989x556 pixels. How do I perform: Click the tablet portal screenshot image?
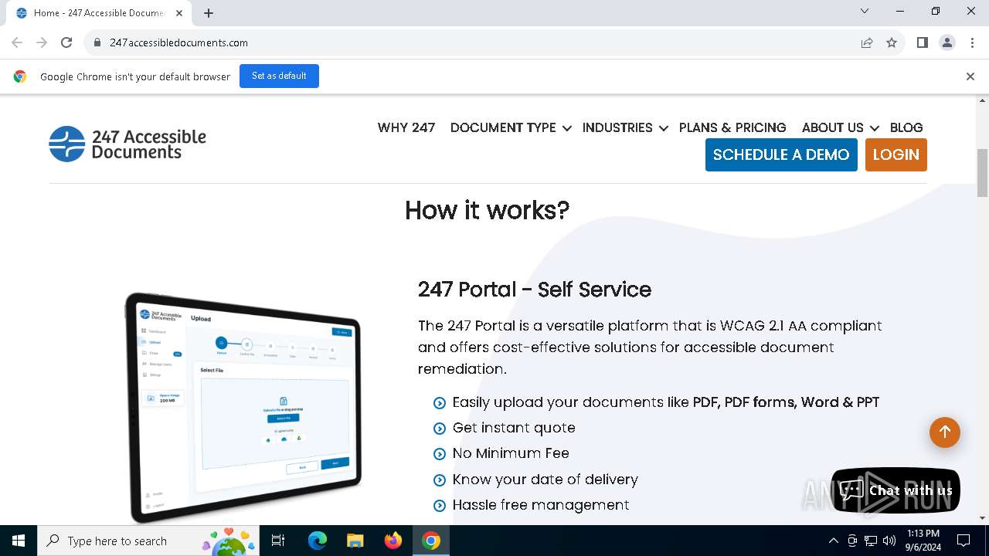[243, 407]
